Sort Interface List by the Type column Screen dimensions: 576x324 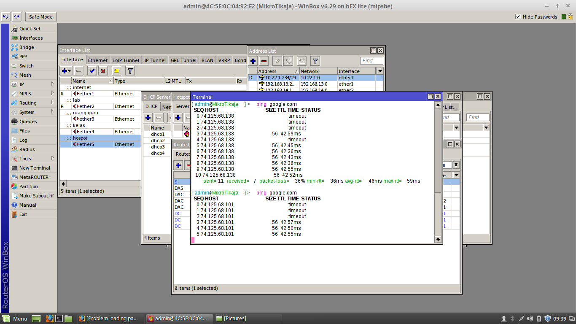tap(139, 81)
